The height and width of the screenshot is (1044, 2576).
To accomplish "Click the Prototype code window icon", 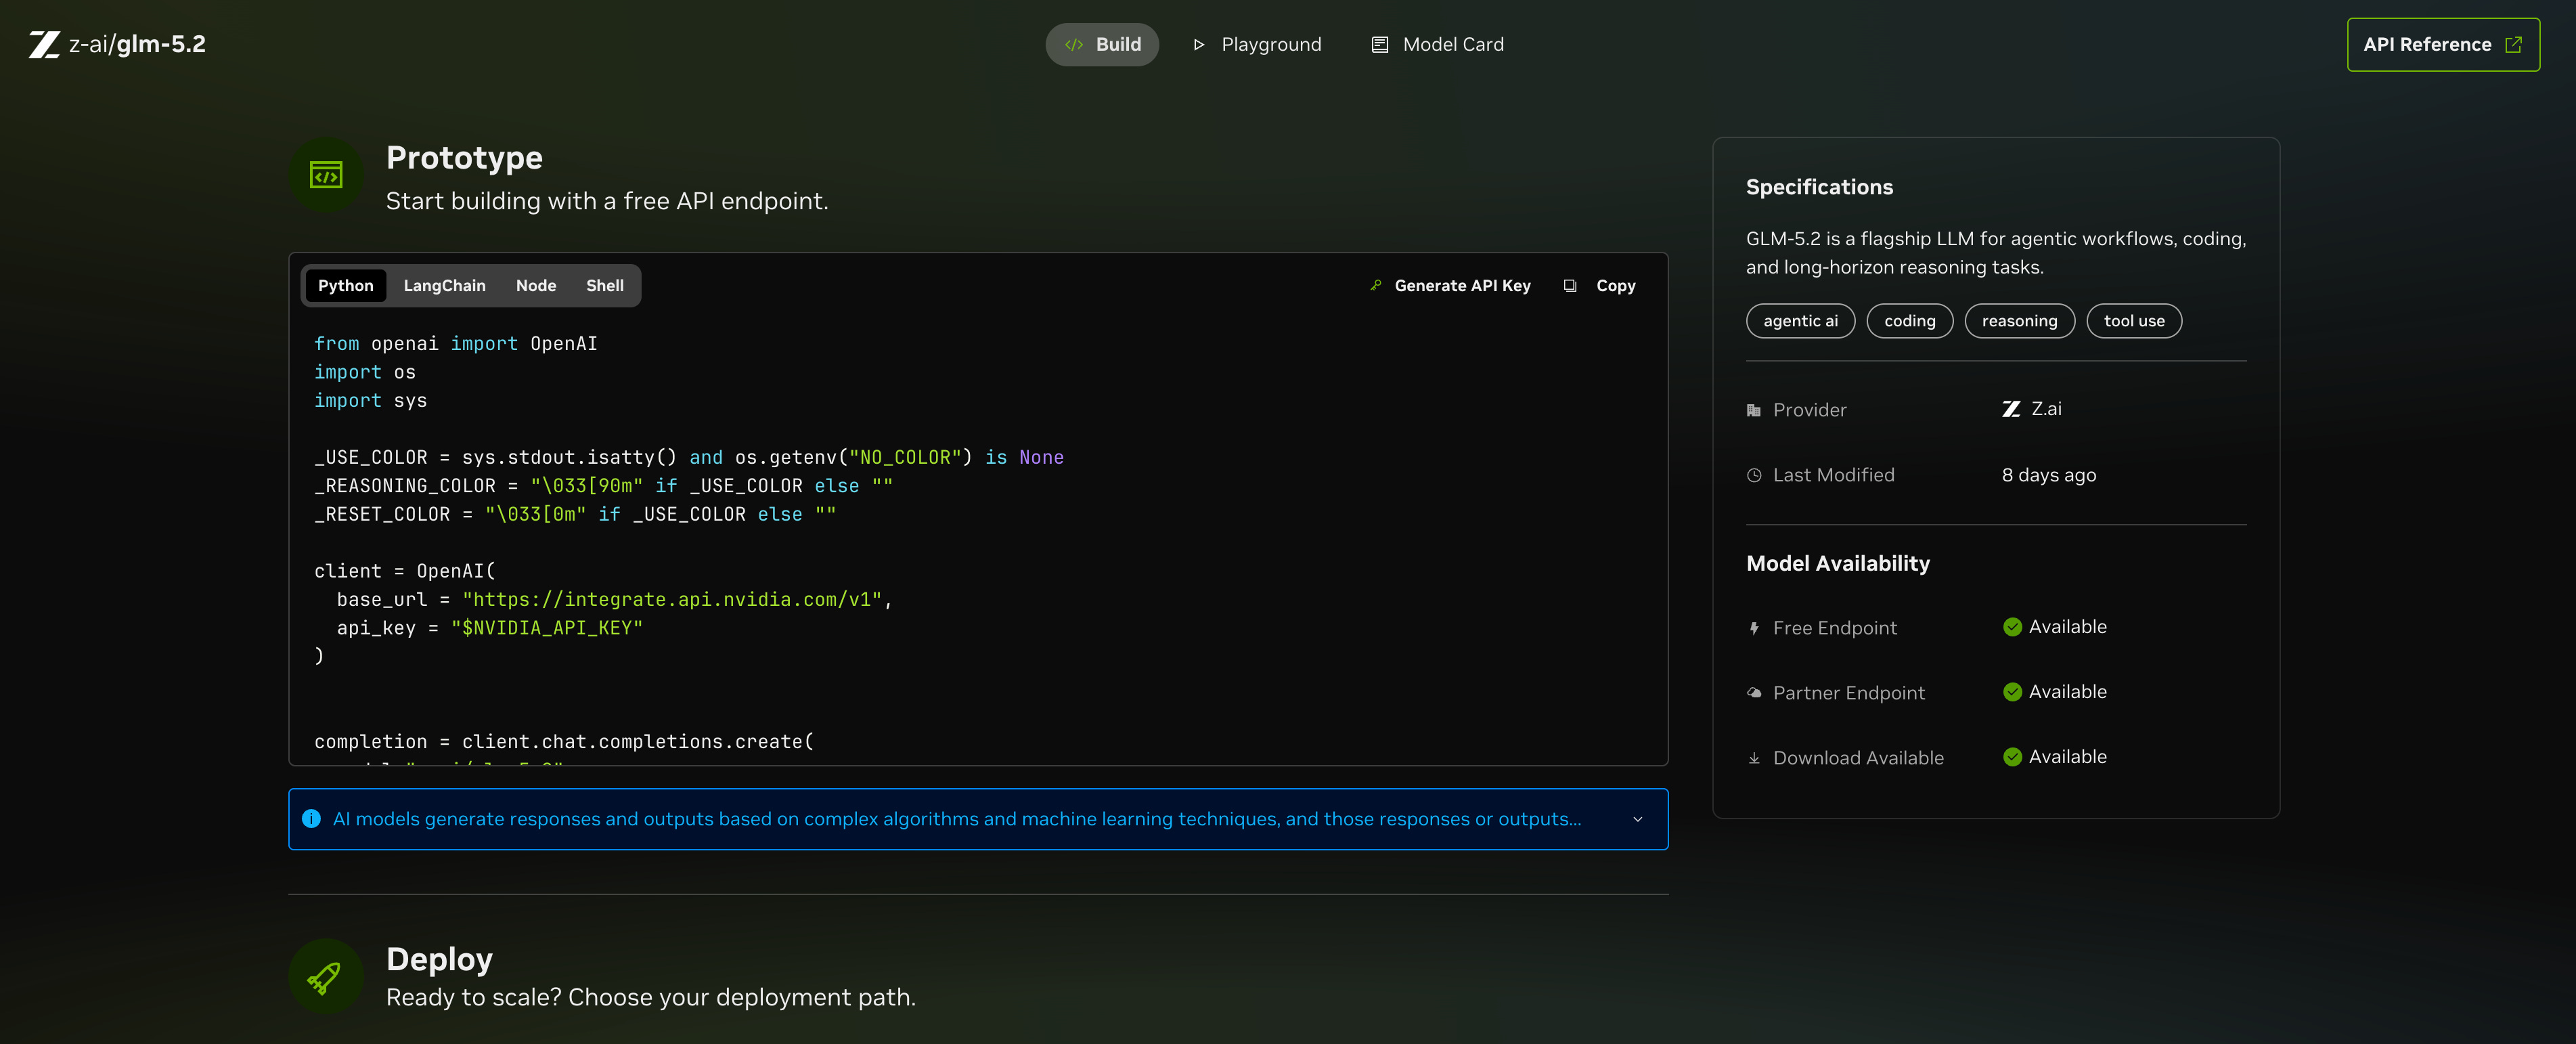I will [x=326, y=176].
